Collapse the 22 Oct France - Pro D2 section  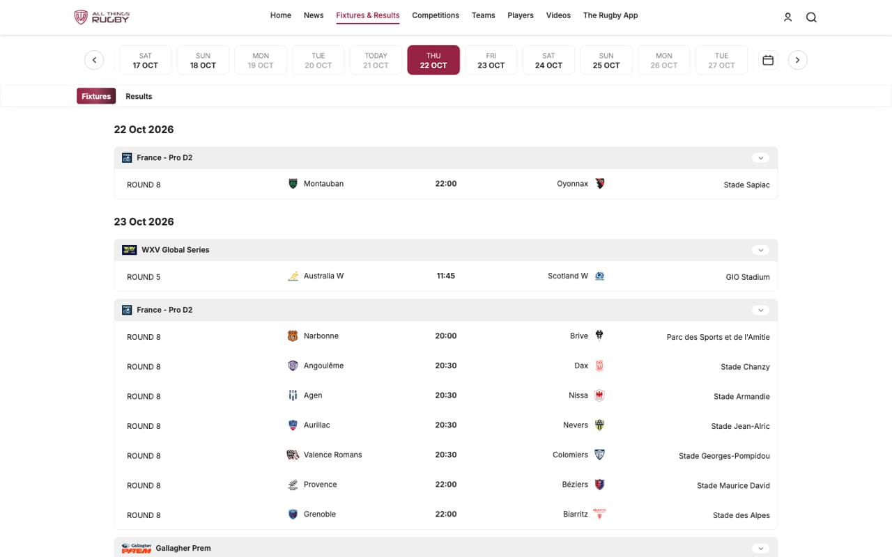coord(760,158)
